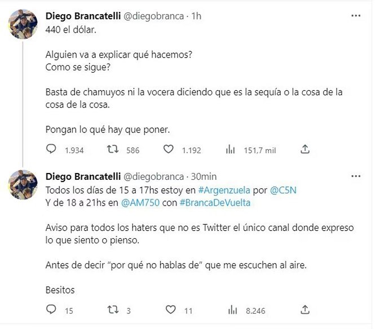This screenshot has width=375, height=329.
Task: Share the '440 el dólar' tweet
Action: (305, 149)
